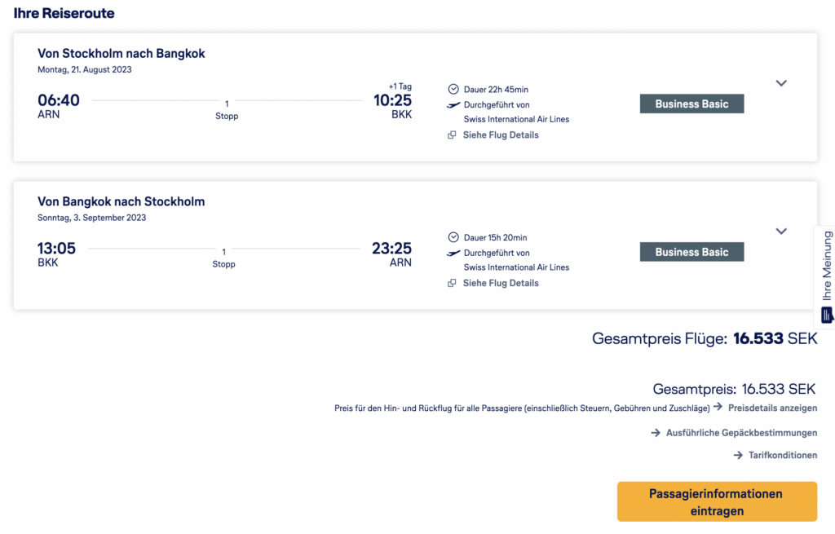This screenshot has height=534, width=835.
Task: Open Siehe Flug Details for the outbound flight
Action: tap(501, 135)
